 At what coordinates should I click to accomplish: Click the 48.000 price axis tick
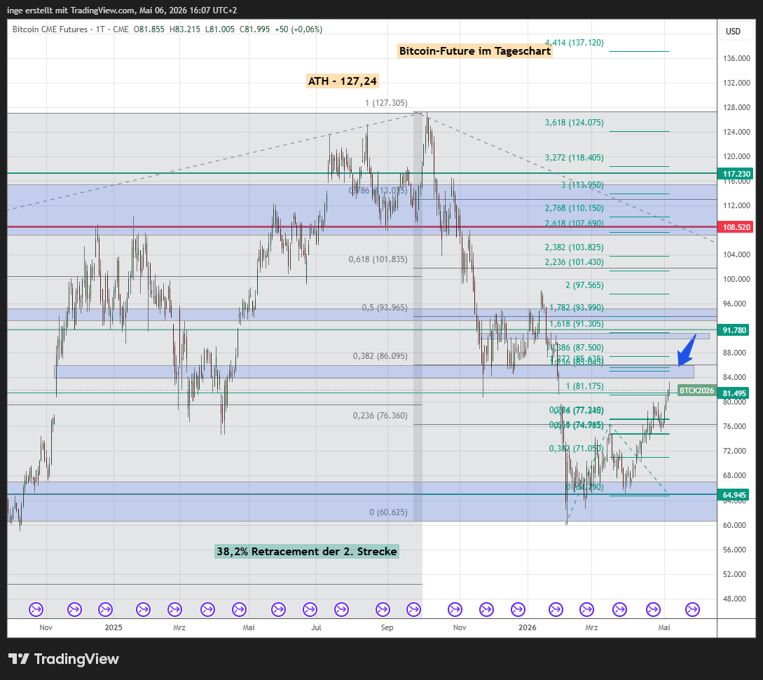point(734,599)
